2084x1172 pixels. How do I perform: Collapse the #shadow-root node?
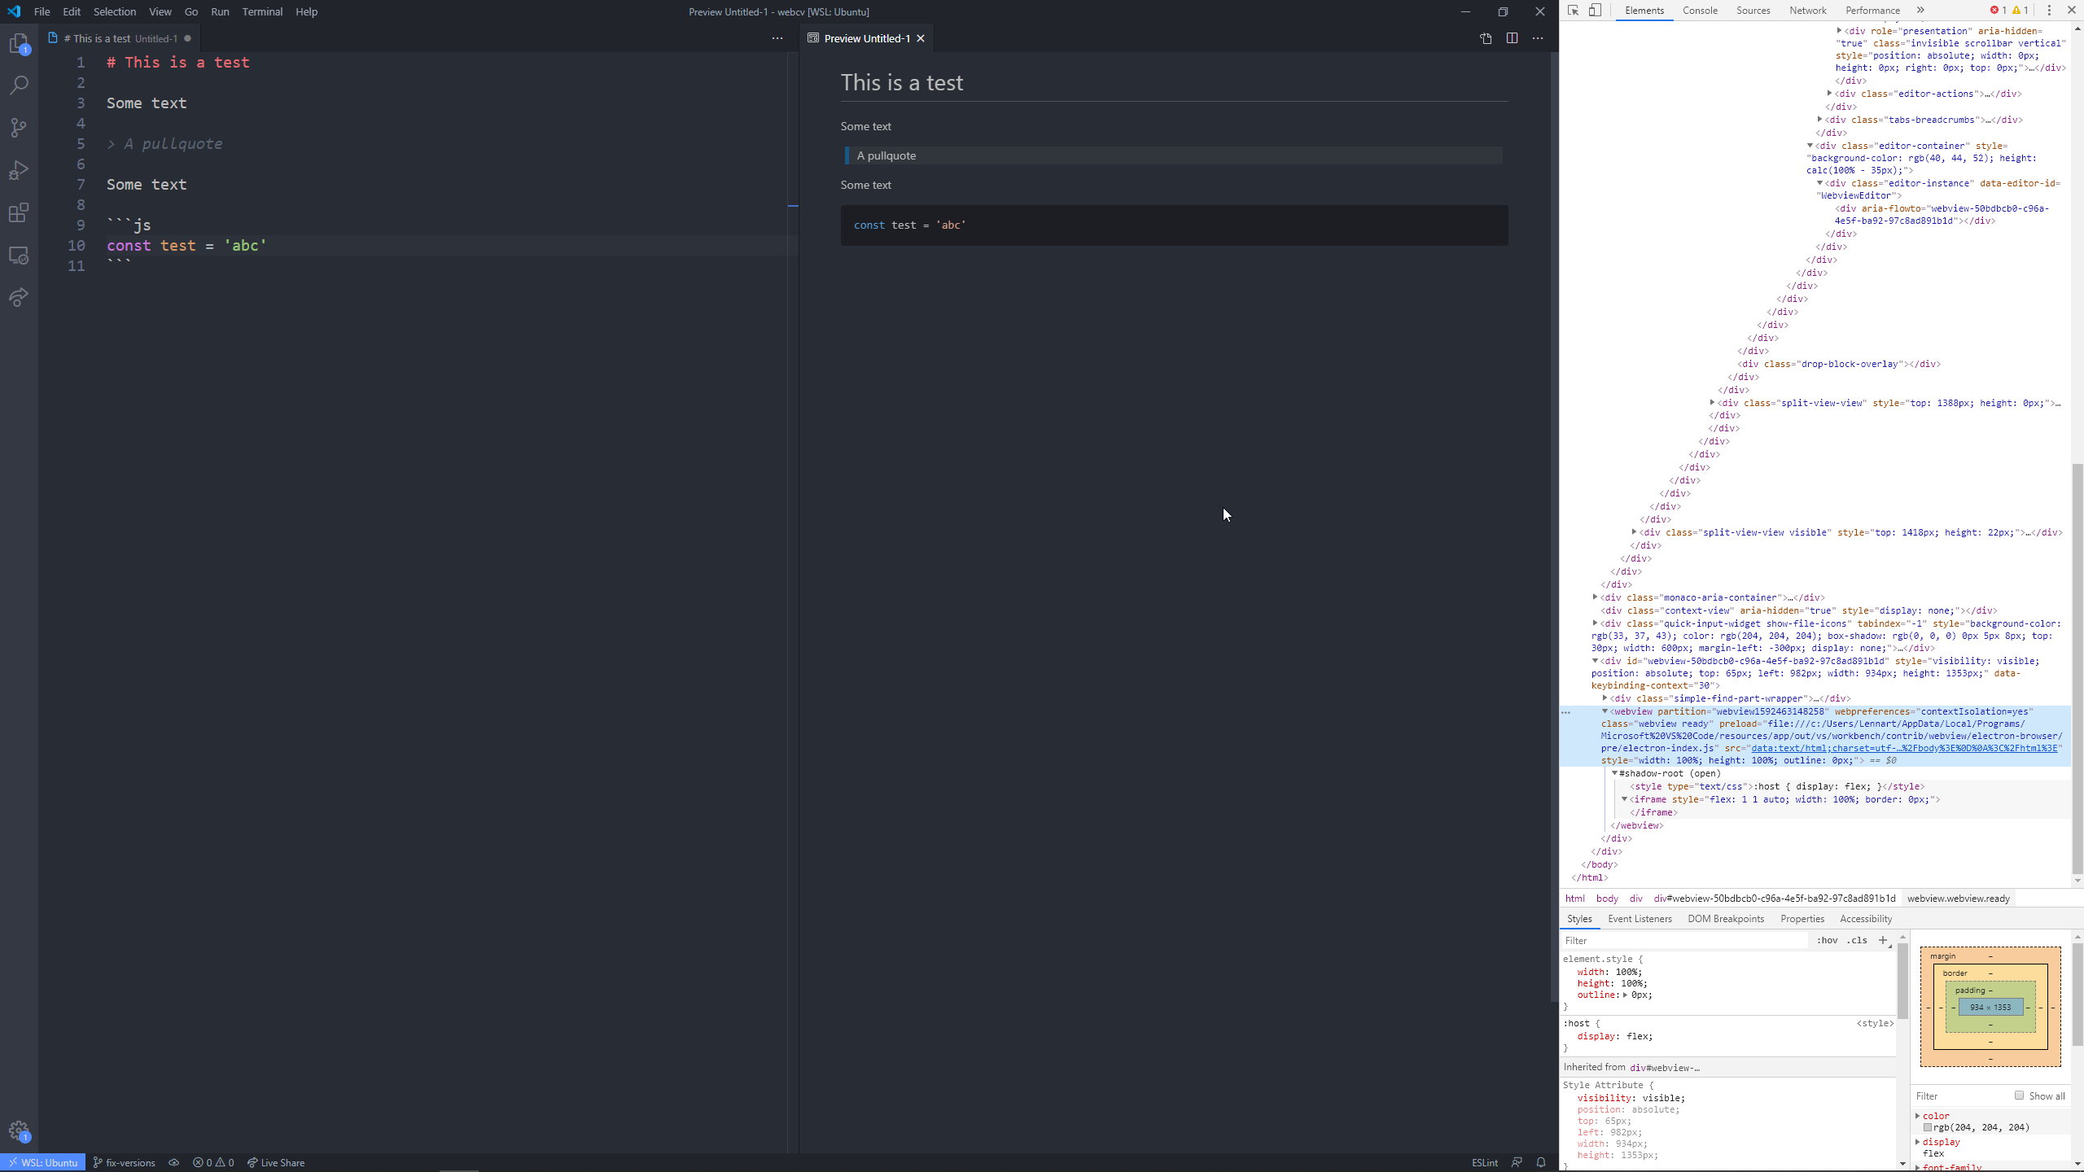1615,773
